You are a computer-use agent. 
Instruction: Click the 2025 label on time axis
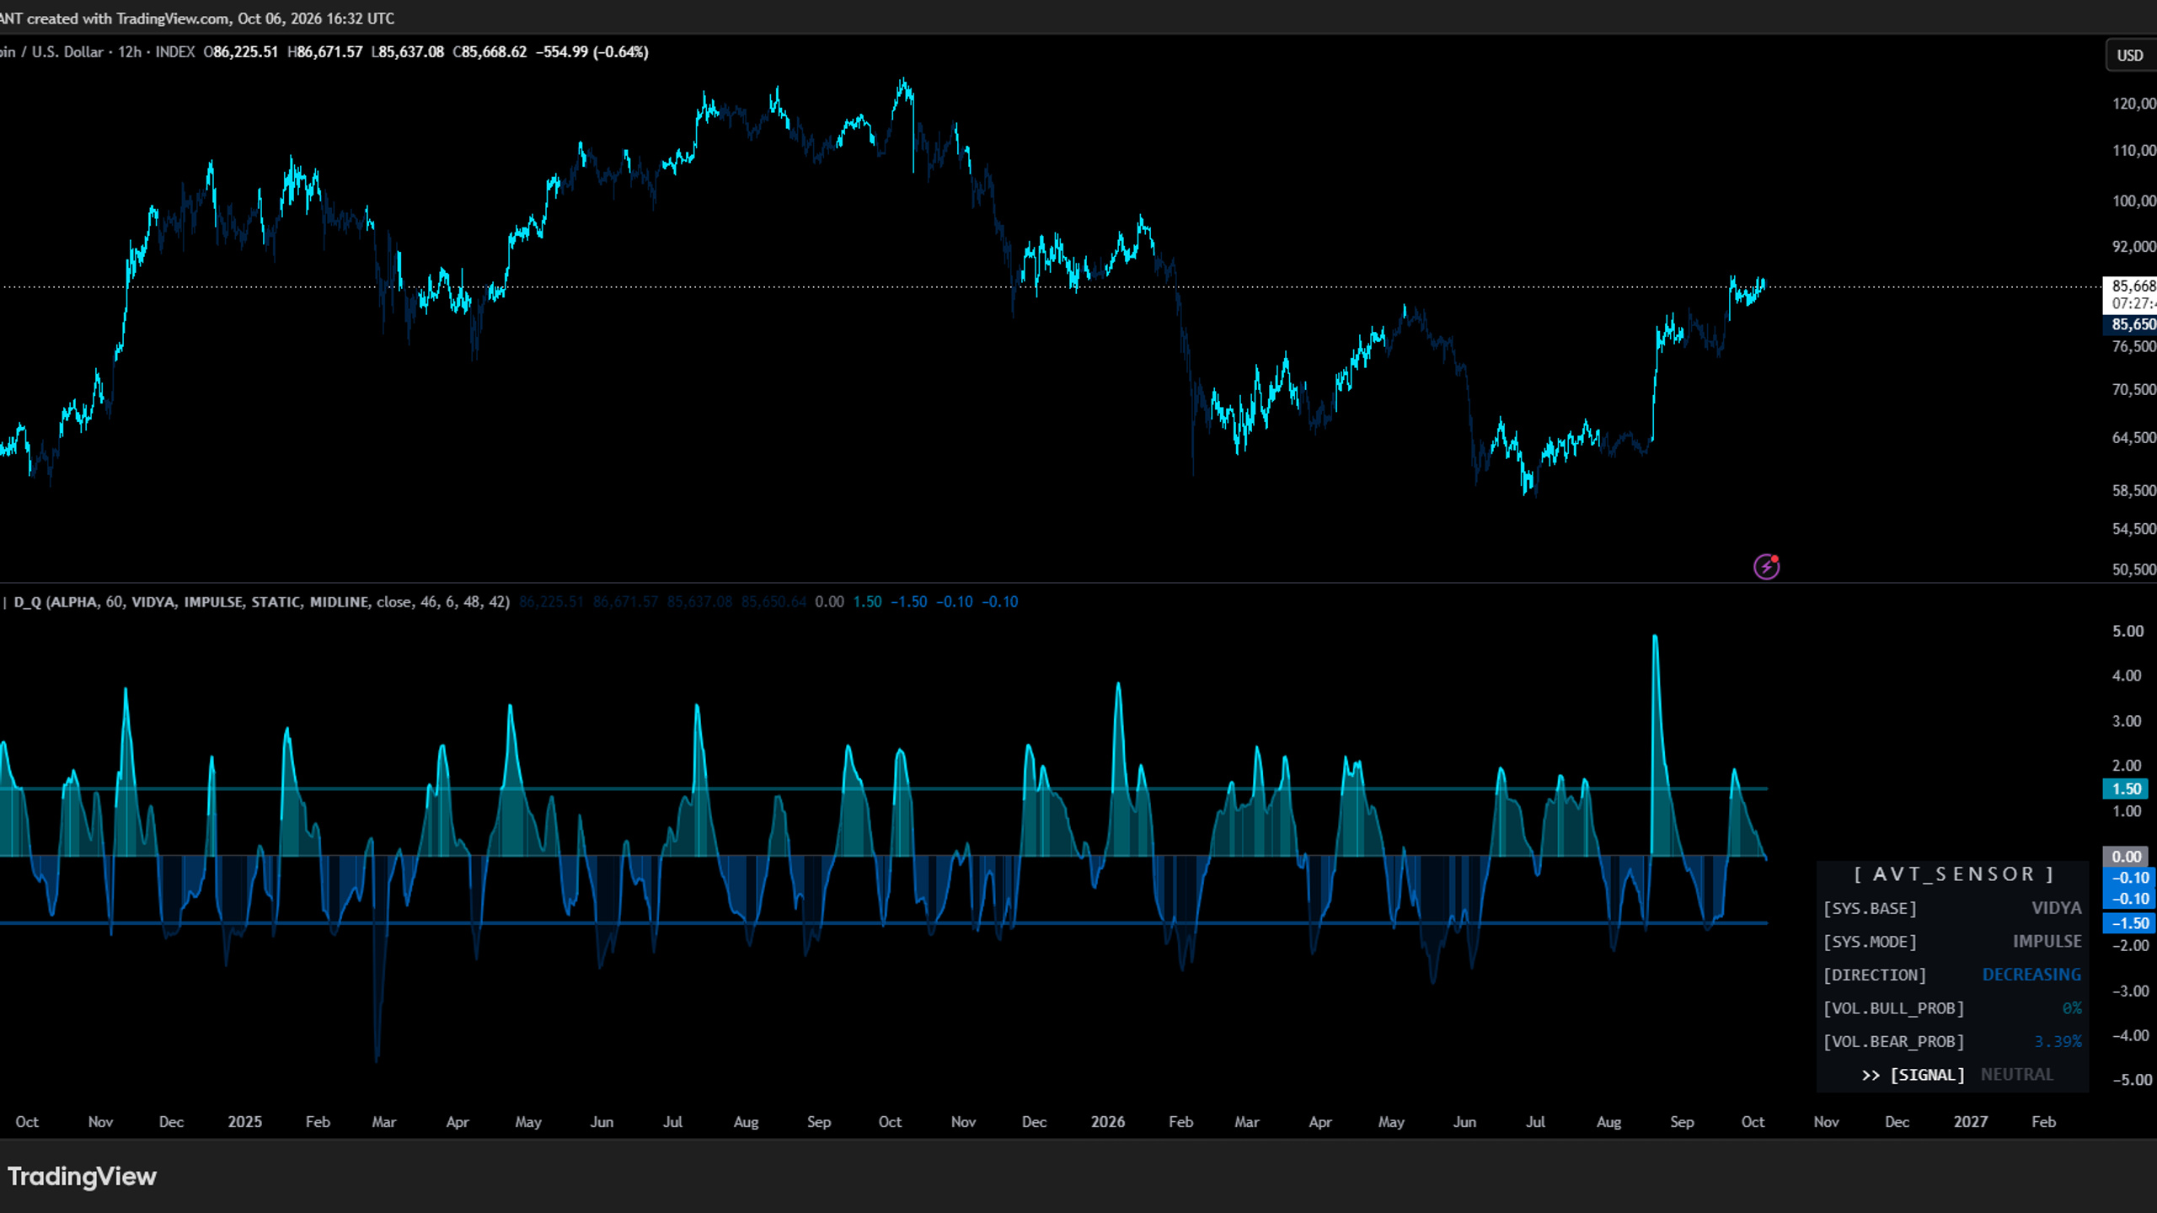244,1122
